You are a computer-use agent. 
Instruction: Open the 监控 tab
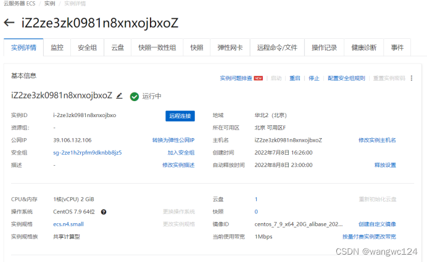point(57,47)
